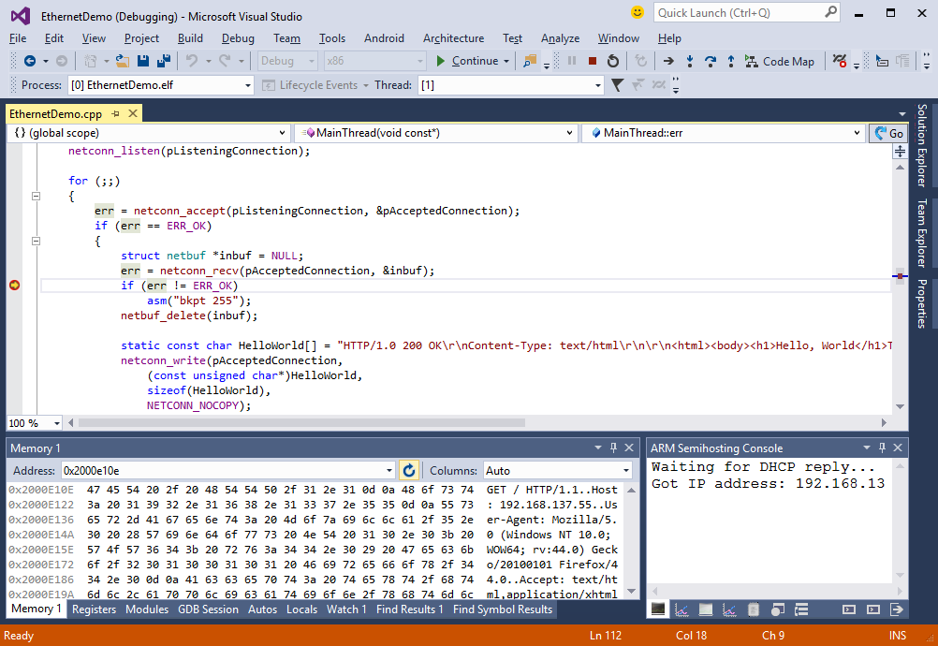Screen dimensions: 938x646
Task: Click the chip icon in the bottom-right tool strip
Action: pos(754,609)
